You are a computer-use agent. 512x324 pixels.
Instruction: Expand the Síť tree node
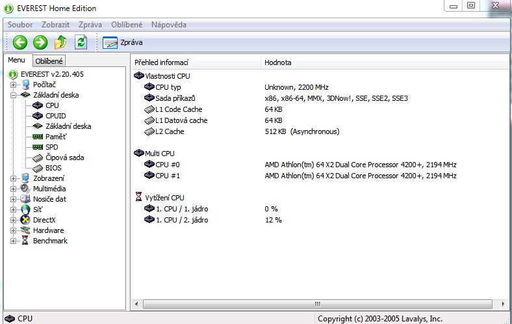point(13,209)
